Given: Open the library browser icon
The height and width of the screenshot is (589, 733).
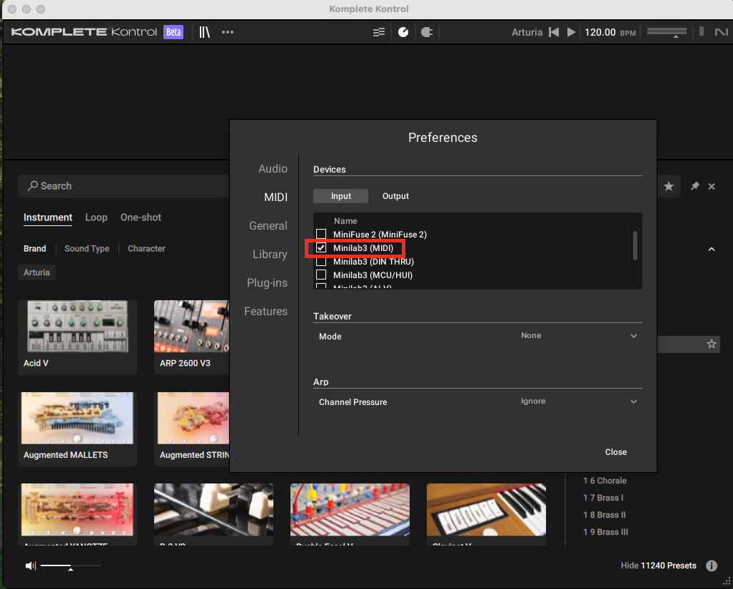Looking at the screenshot, I should point(204,32).
